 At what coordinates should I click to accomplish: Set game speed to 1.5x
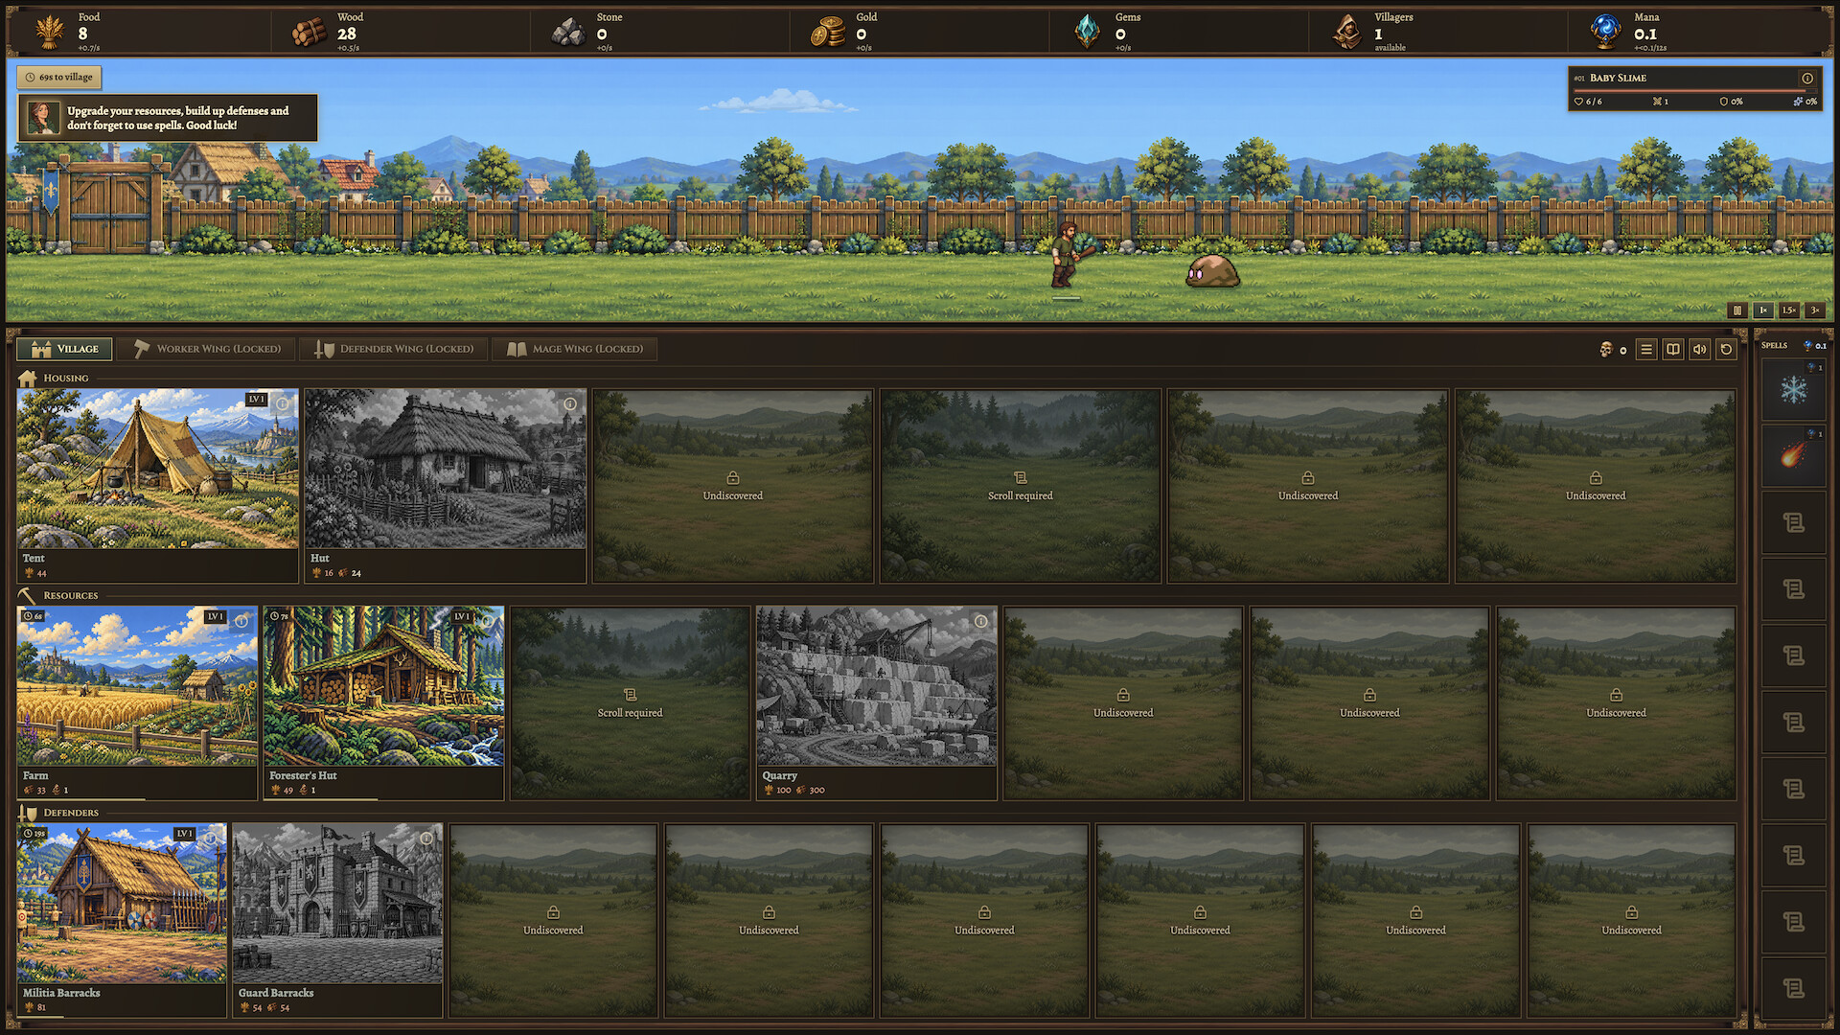(1789, 310)
